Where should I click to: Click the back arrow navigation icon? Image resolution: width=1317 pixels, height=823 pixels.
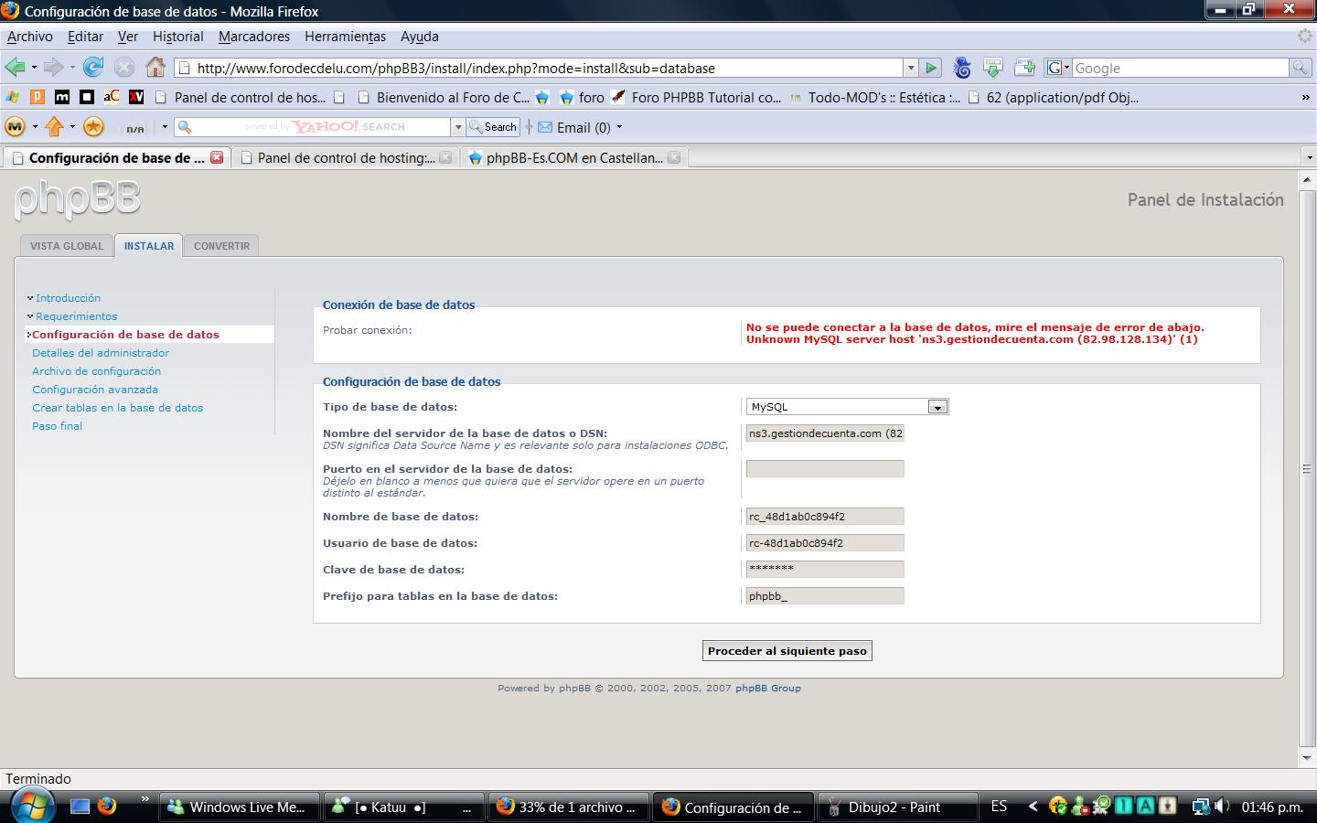click(15, 68)
